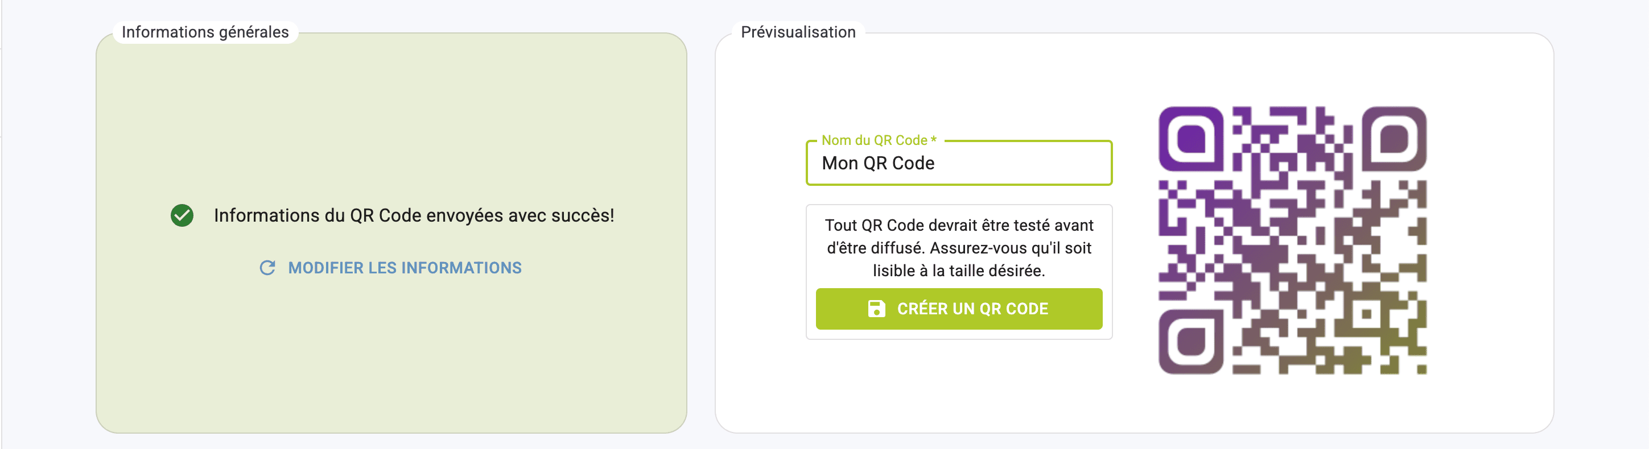Click the "Mon QR Code" text value
Image resolution: width=1649 pixels, height=449 pixels.
tap(877, 164)
